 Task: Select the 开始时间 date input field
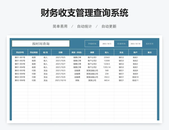coord(107,44)
